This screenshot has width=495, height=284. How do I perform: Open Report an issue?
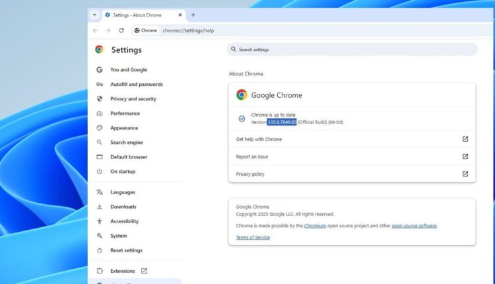pos(352,157)
